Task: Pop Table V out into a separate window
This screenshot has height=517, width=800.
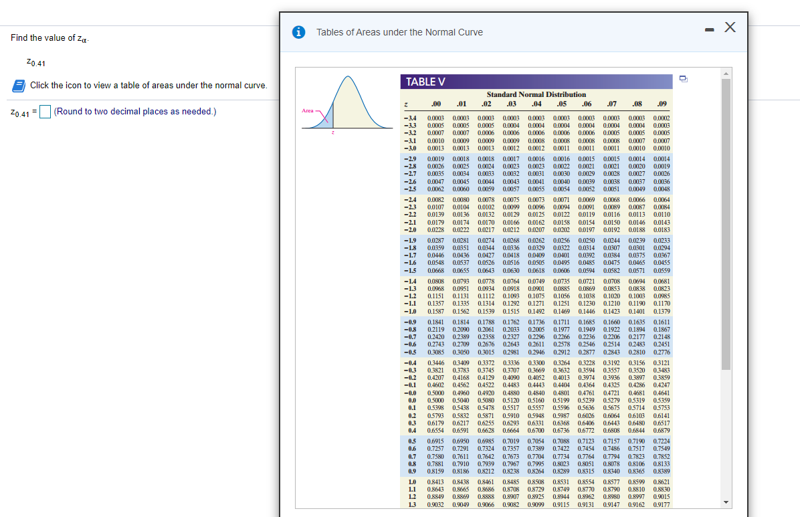Action: point(682,79)
